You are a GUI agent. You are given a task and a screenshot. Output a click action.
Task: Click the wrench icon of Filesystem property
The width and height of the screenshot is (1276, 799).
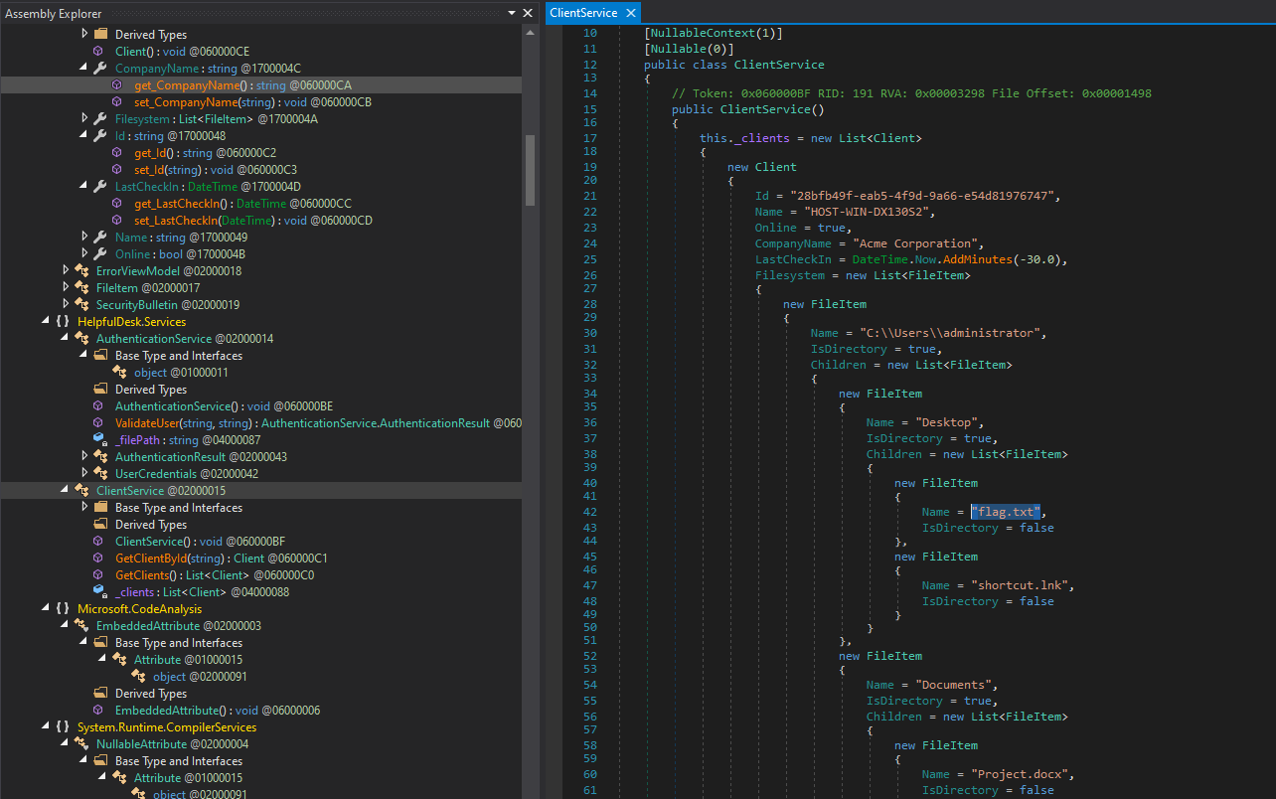[99, 119]
